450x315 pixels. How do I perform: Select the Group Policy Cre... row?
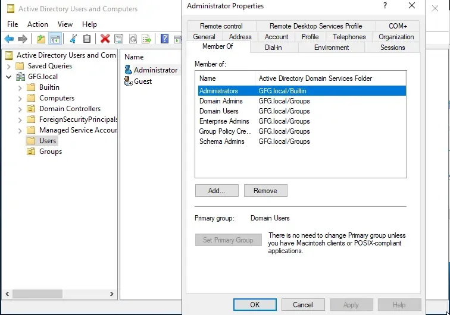click(302, 131)
